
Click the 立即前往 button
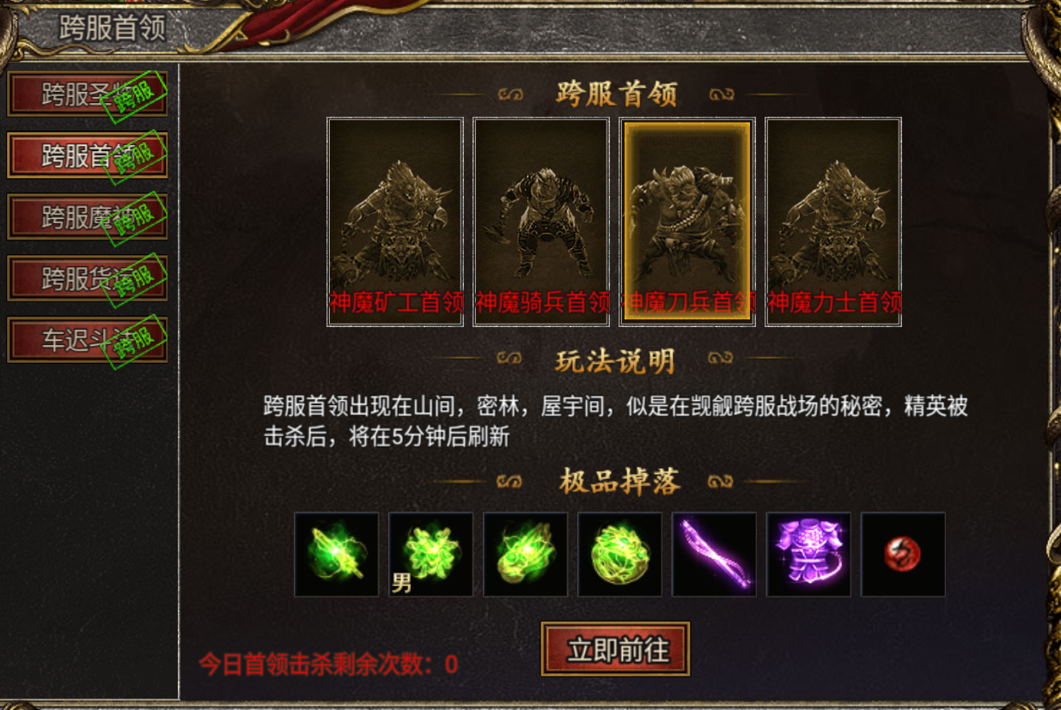(x=615, y=649)
